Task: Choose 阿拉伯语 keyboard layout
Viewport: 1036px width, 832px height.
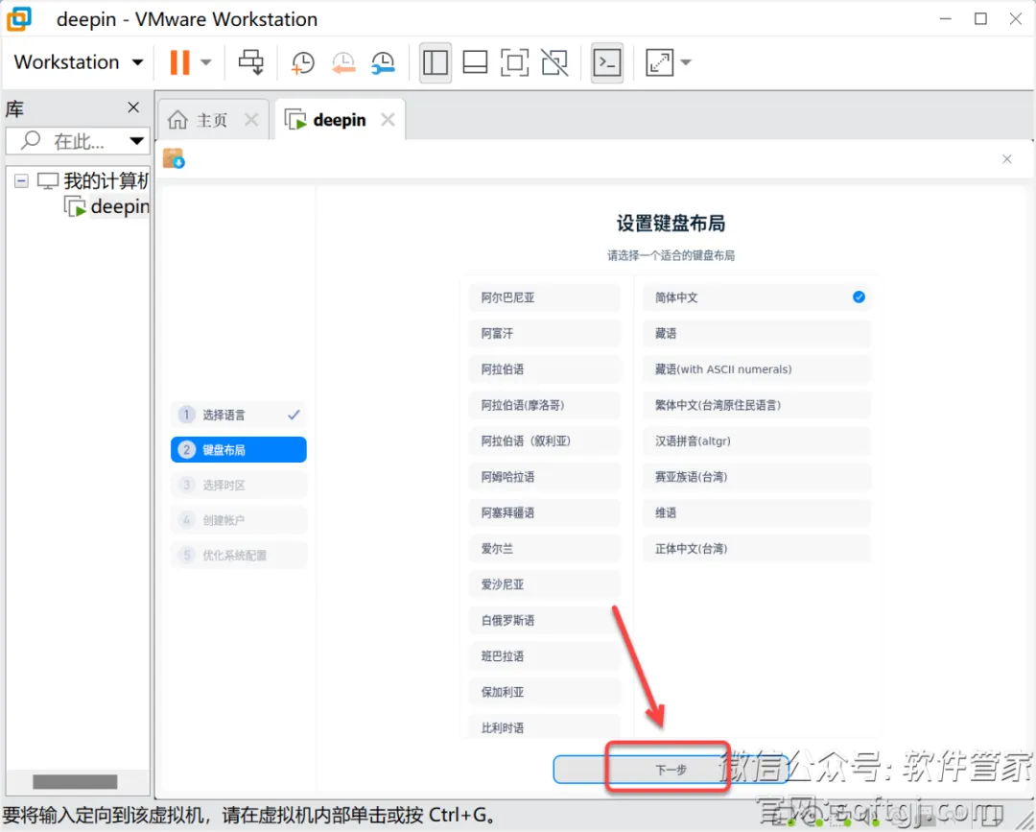Action: click(545, 369)
